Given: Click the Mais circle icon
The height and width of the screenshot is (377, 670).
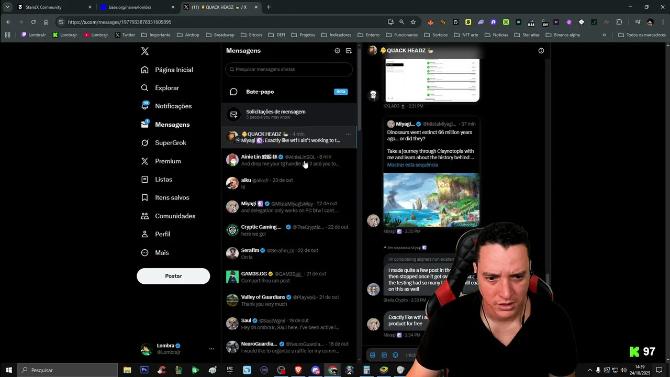Looking at the screenshot, I should point(145,252).
